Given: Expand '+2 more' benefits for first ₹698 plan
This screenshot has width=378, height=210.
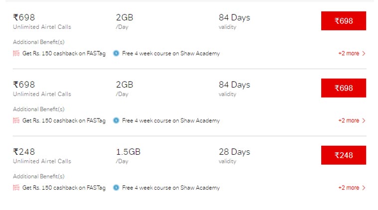Looking at the screenshot, I should [x=352, y=53].
